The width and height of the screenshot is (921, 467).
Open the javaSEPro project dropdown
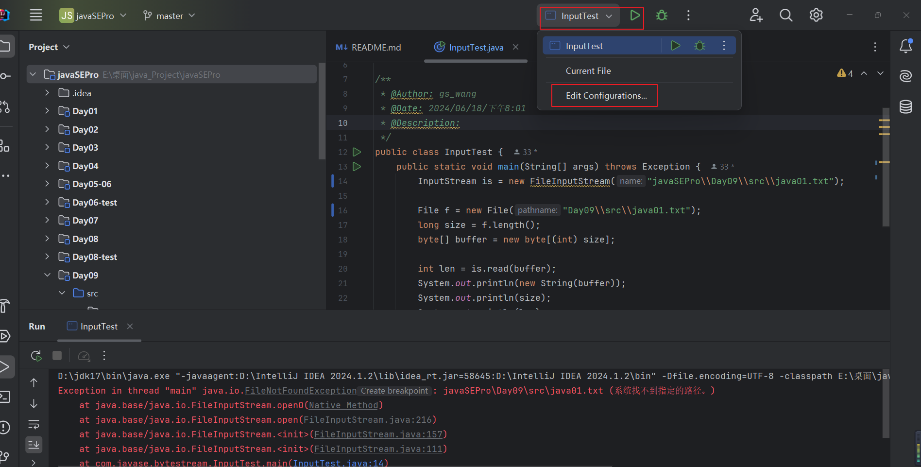click(x=93, y=16)
